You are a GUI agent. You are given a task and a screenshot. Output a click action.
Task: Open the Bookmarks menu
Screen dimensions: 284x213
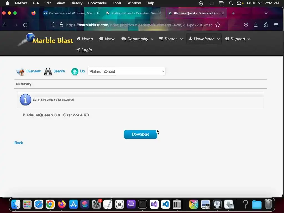97,3
